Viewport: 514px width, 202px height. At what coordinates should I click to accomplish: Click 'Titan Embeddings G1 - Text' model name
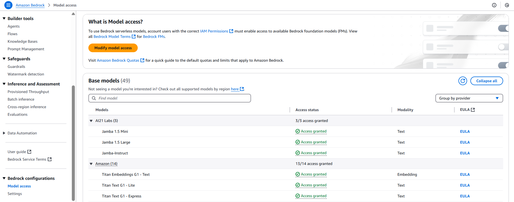pyautogui.click(x=126, y=174)
